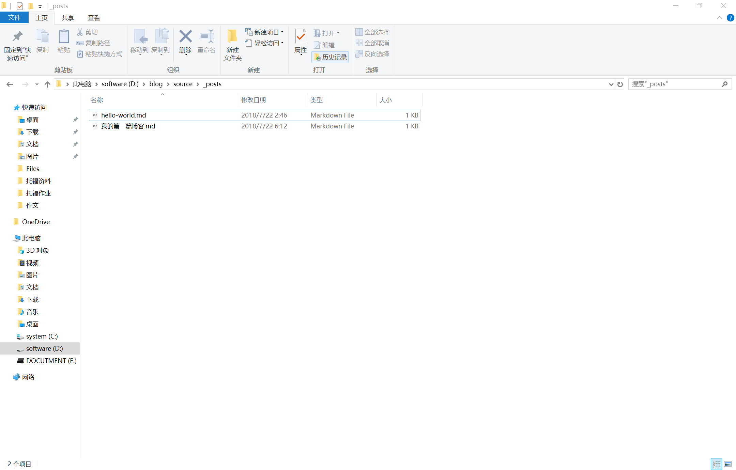736x470 pixels.
Task: Refresh the current folder view
Action: (620, 84)
